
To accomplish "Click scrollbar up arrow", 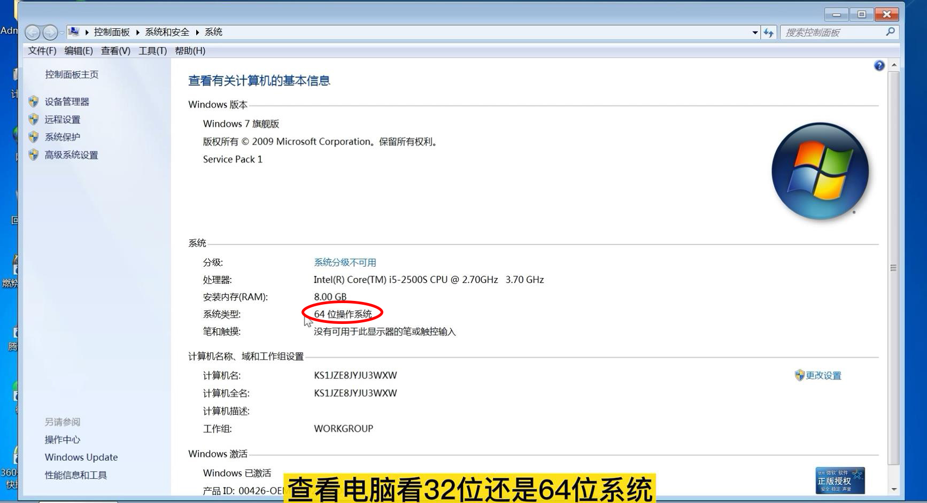I will coord(894,65).
